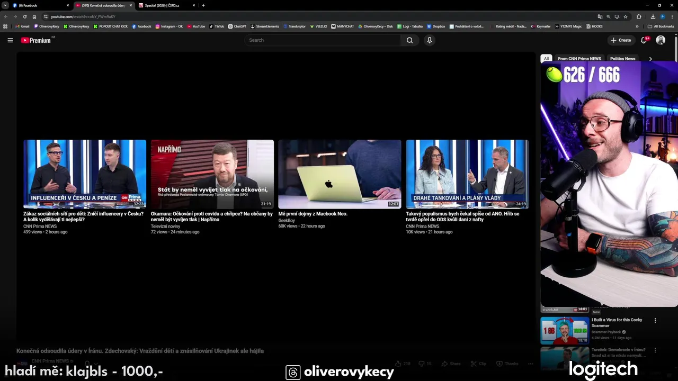This screenshot has height=381, width=678.
Task: Open options menu for I Built a Virus video
Action: tap(655, 320)
